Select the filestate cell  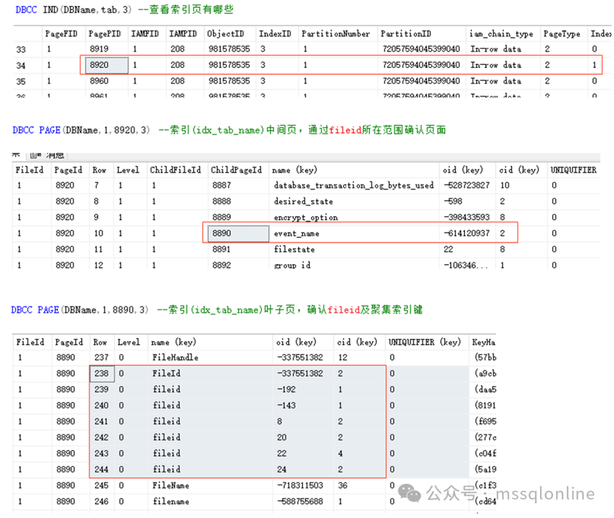click(x=294, y=249)
